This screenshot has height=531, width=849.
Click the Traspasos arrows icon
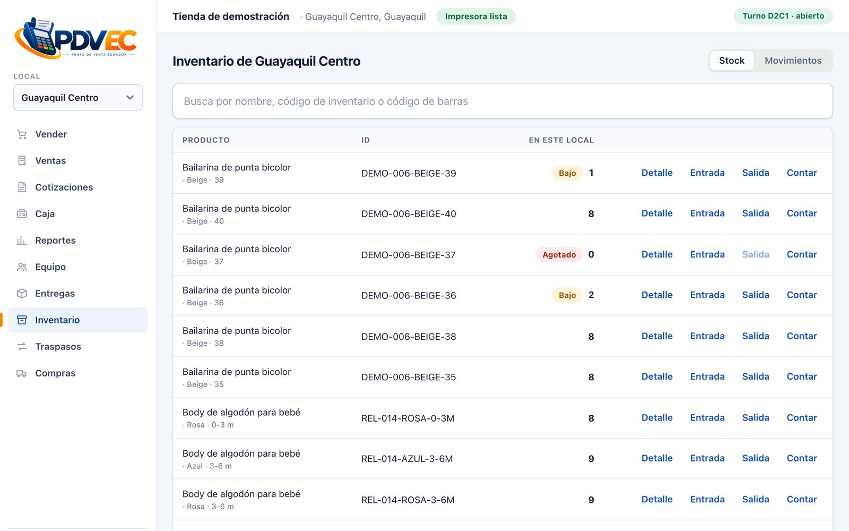22,347
